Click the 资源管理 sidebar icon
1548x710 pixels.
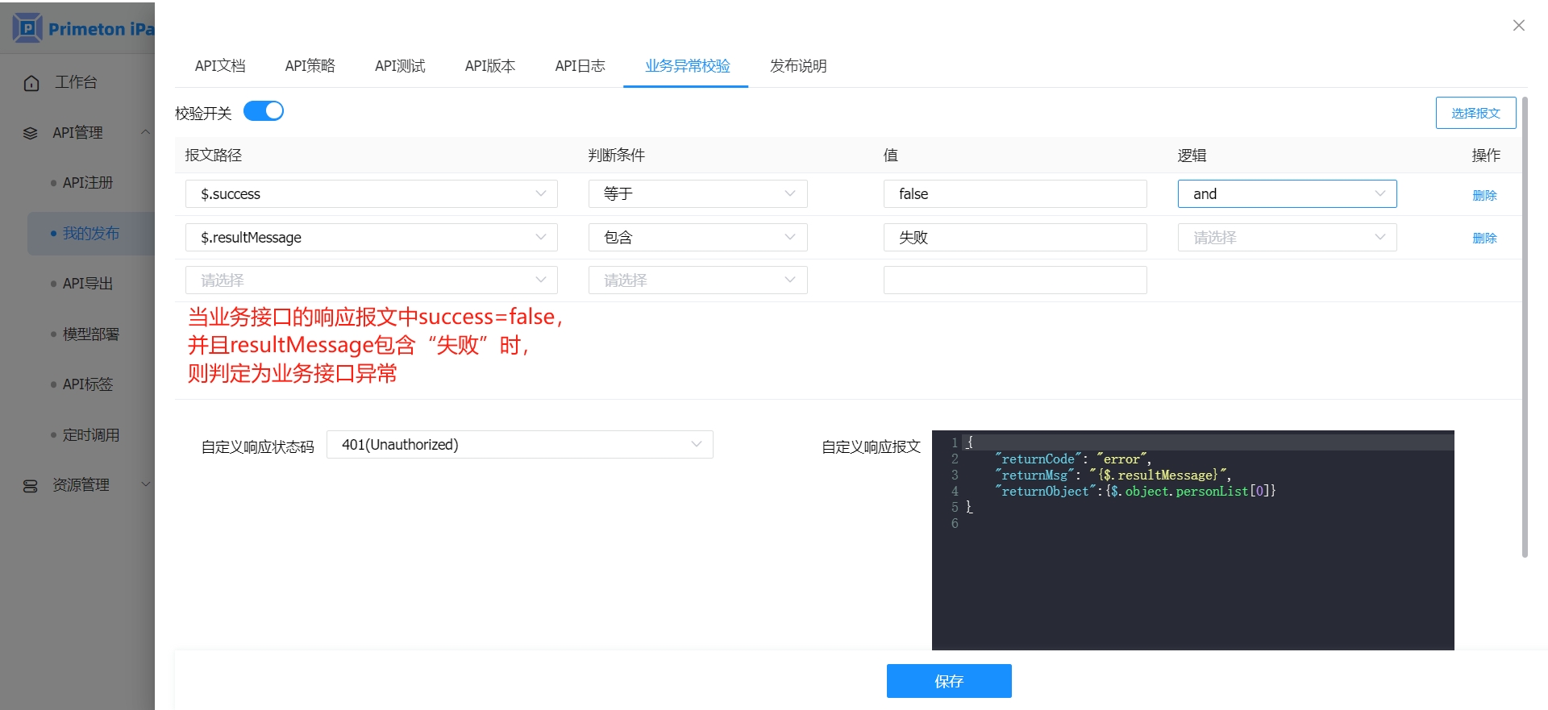31,486
